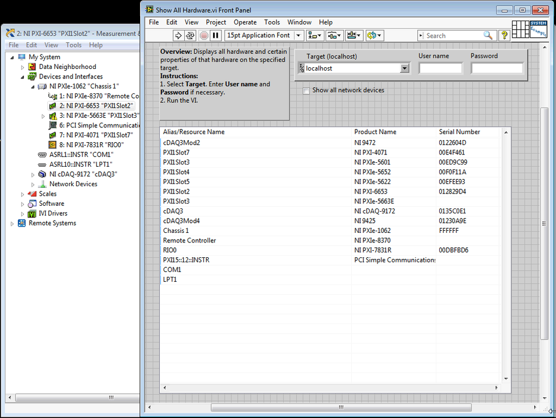Click the search magnifier icon
Screen dimensions: 556x418
point(488,36)
